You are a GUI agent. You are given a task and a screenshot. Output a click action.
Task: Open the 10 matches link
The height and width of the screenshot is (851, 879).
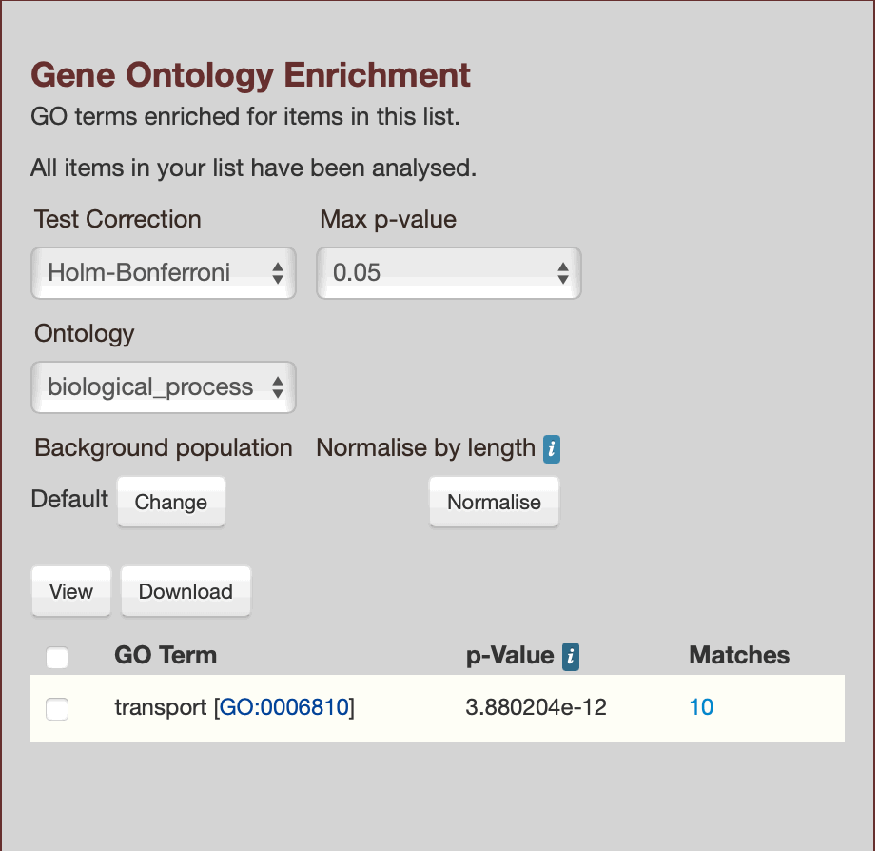pyautogui.click(x=701, y=707)
